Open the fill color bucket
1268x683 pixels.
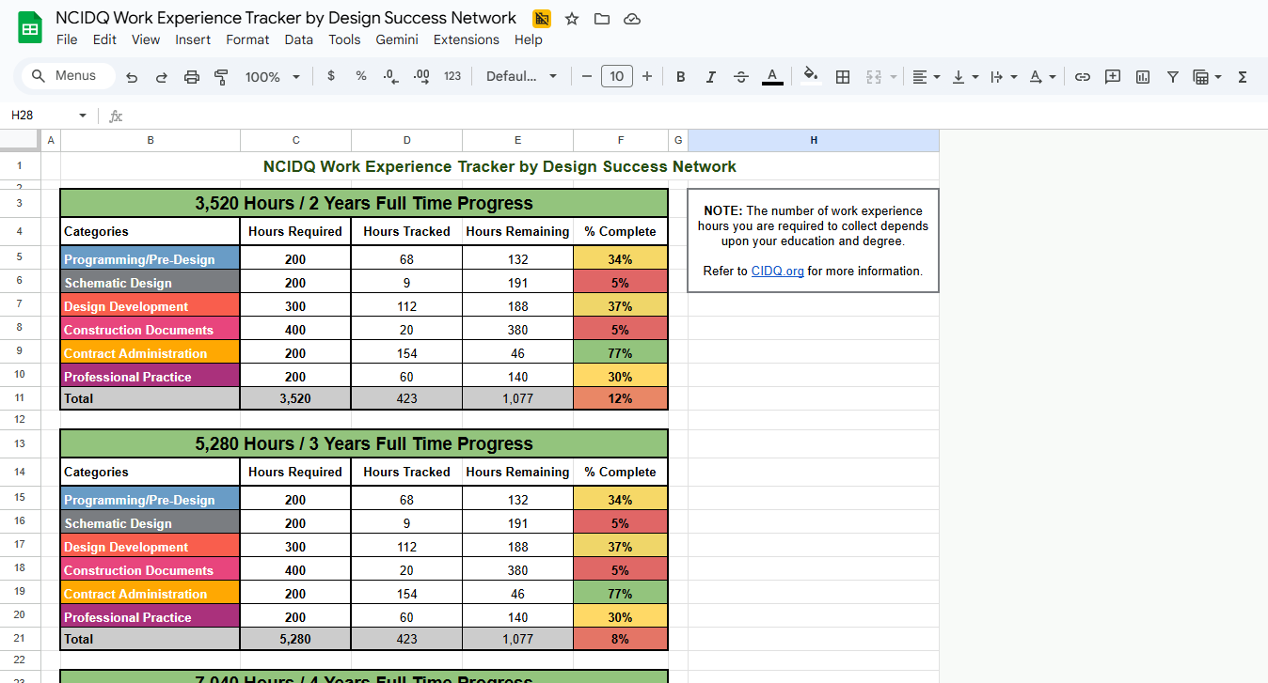(811, 76)
